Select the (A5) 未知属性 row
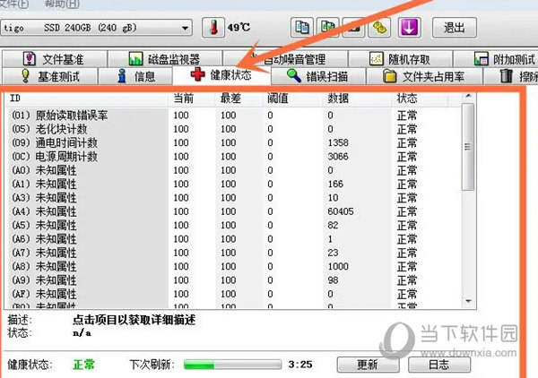The image size is (538, 378). tap(233, 225)
